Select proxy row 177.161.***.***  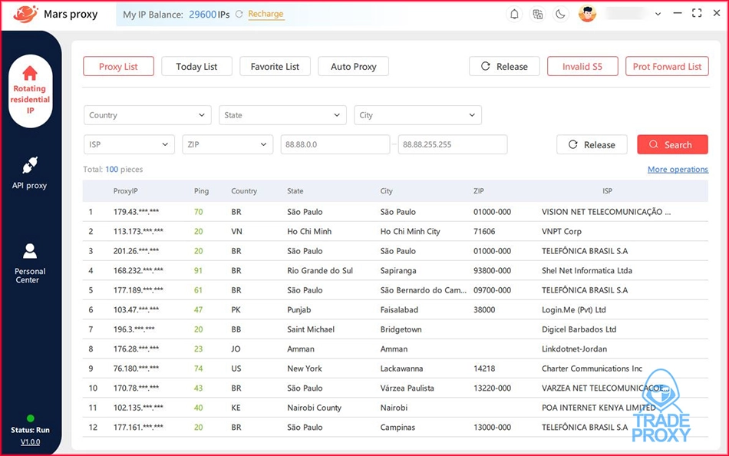[x=395, y=427]
